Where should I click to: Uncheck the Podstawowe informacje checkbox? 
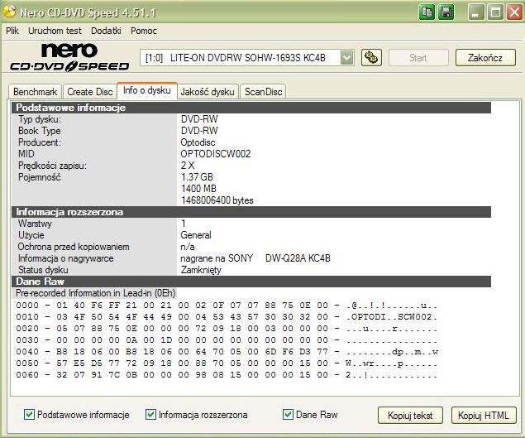pos(29,415)
